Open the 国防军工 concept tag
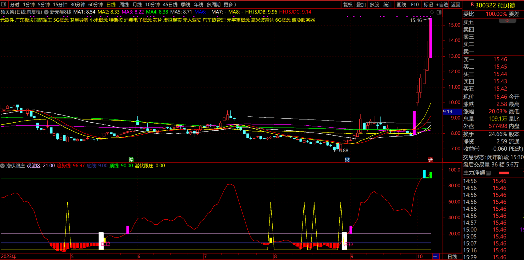524x260 pixels. coord(43,20)
